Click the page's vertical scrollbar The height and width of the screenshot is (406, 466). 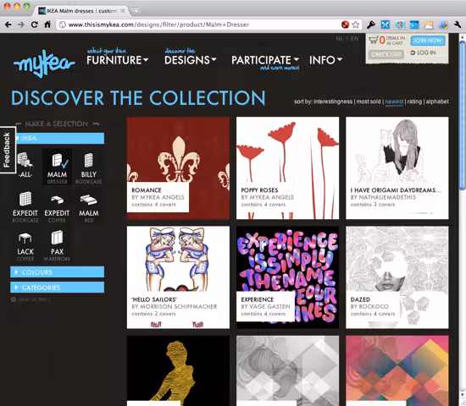463,220
